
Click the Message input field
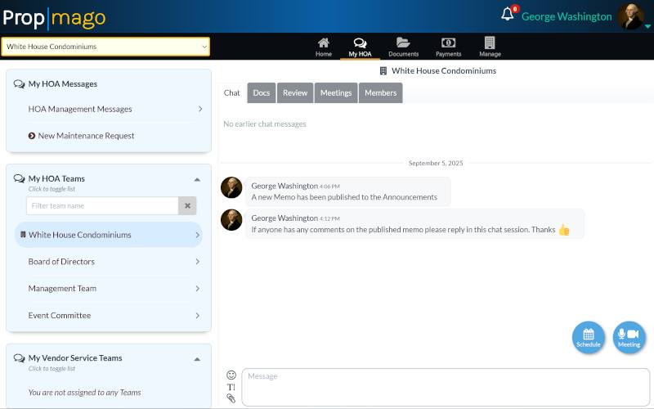click(x=446, y=386)
